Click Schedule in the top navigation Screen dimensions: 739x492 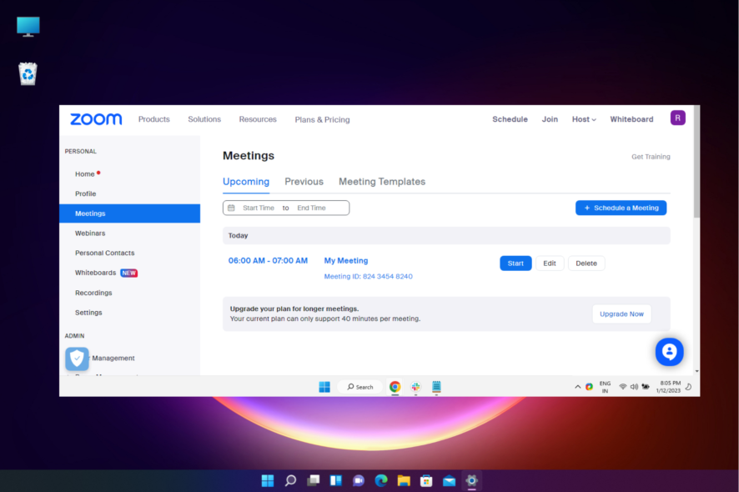(510, 119)
